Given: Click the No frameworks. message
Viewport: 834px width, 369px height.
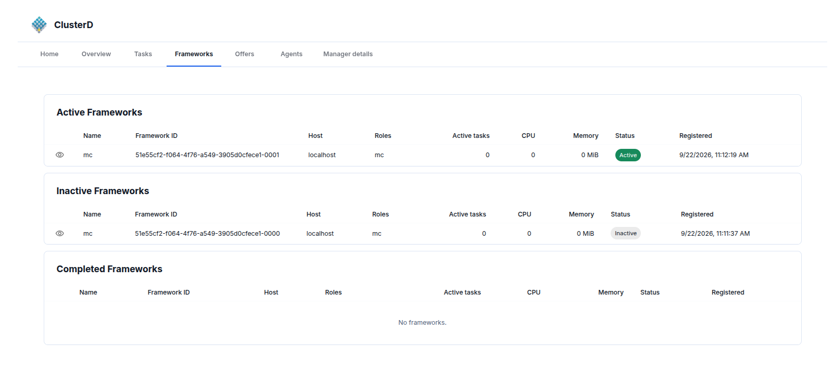Looking at the screenshot, I should point(422,323).
